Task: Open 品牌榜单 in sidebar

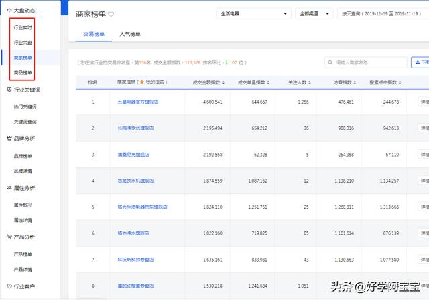Action: coord(23,156)
